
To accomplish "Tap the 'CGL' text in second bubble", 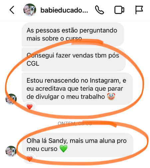I will (33, 63).
